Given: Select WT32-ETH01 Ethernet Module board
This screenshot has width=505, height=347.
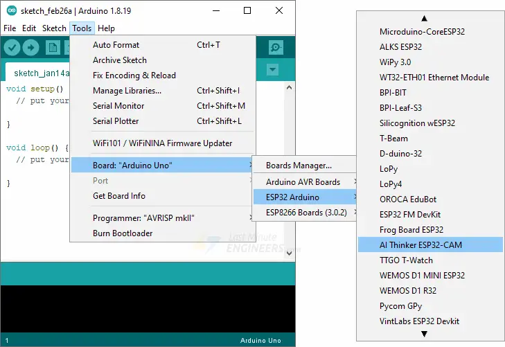Looking at the screenshot, I should [x=430, y=78].
